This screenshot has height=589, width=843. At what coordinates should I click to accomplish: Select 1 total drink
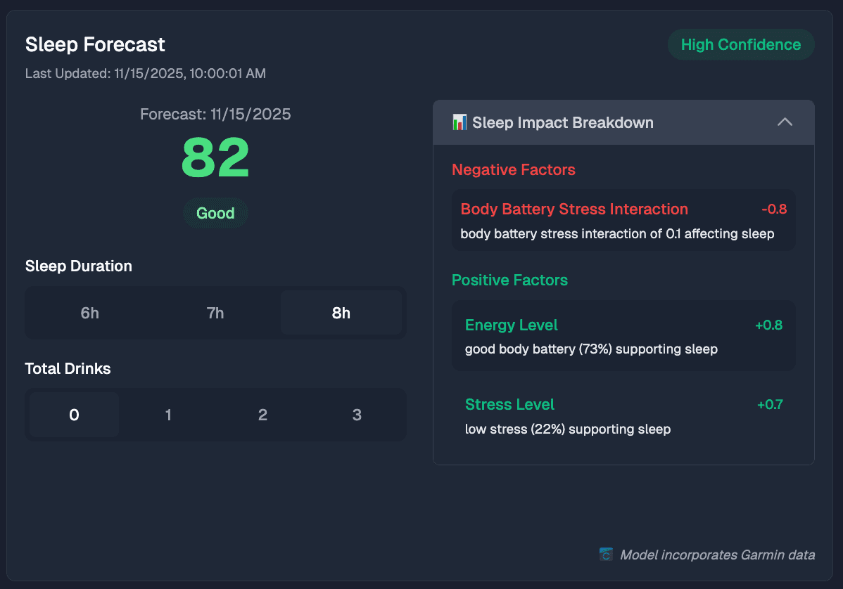pos(168,415)
